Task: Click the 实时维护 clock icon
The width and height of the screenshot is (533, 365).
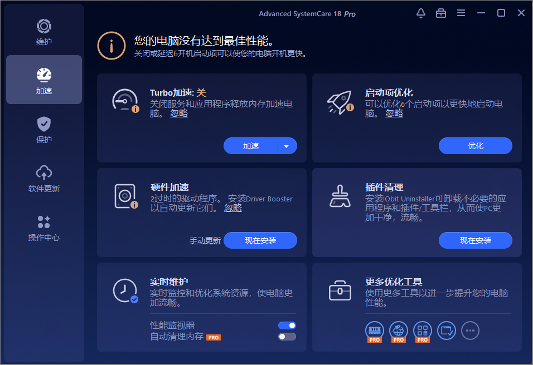Action: (x=125, y=290)
